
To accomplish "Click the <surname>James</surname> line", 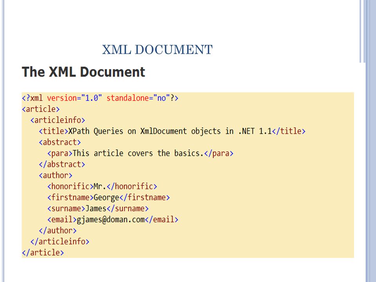I will [98, 208].
